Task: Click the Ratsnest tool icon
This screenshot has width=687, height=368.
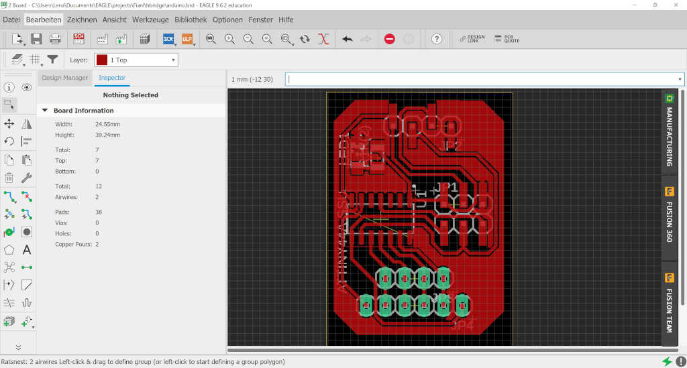Action: [x=9, y=267]
